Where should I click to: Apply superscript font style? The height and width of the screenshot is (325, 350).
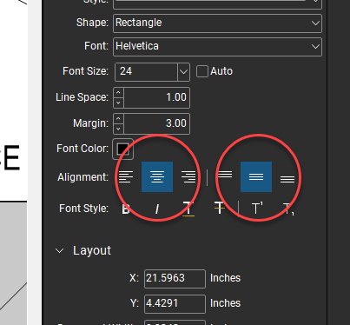click(257, 208)
